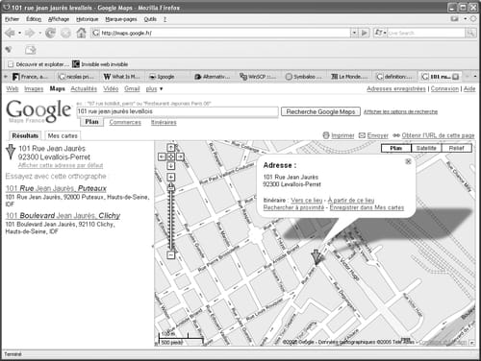Open the Affichage menu
Image resolution: width=481 pixels, height=361 pixels.
[x=59, y=19]
